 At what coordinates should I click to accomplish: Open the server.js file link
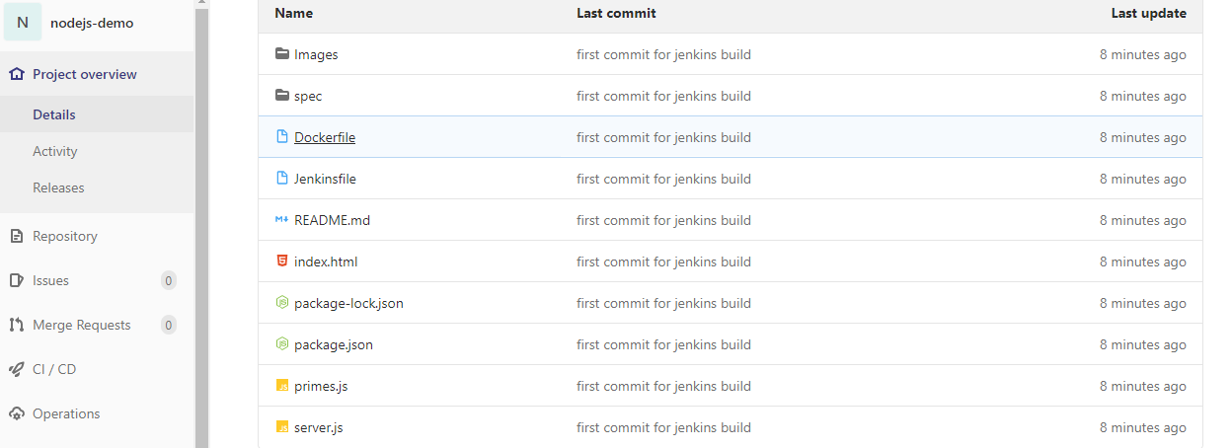(318, 427)
